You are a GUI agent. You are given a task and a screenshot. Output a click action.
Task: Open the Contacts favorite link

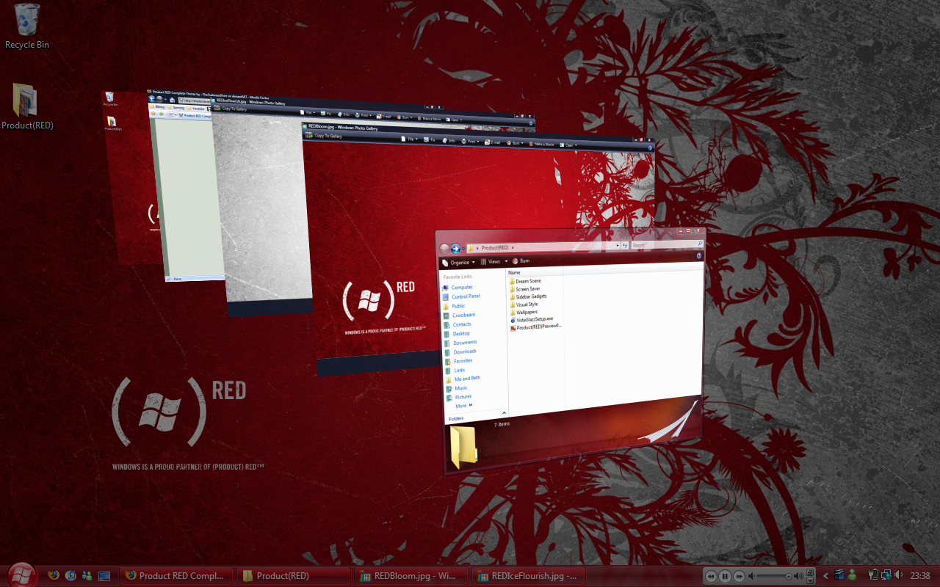[x=462, y=324]
